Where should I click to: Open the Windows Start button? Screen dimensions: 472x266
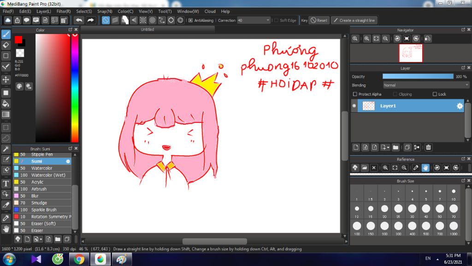point(9,260)
